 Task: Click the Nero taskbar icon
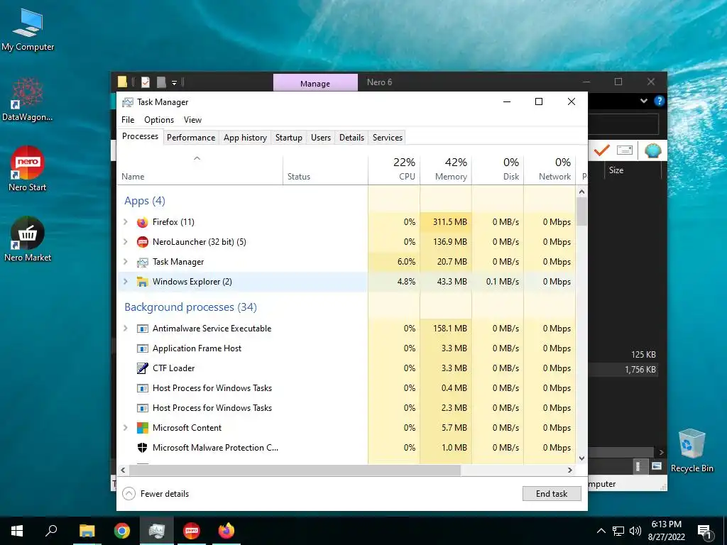point(192,531)
